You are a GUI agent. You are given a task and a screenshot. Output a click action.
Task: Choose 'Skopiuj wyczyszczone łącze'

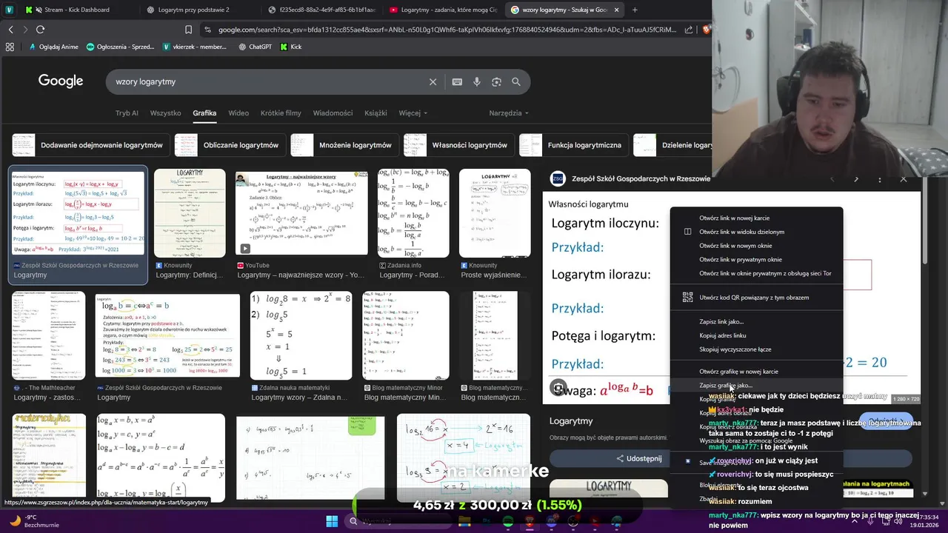click(x=756, y=349)
